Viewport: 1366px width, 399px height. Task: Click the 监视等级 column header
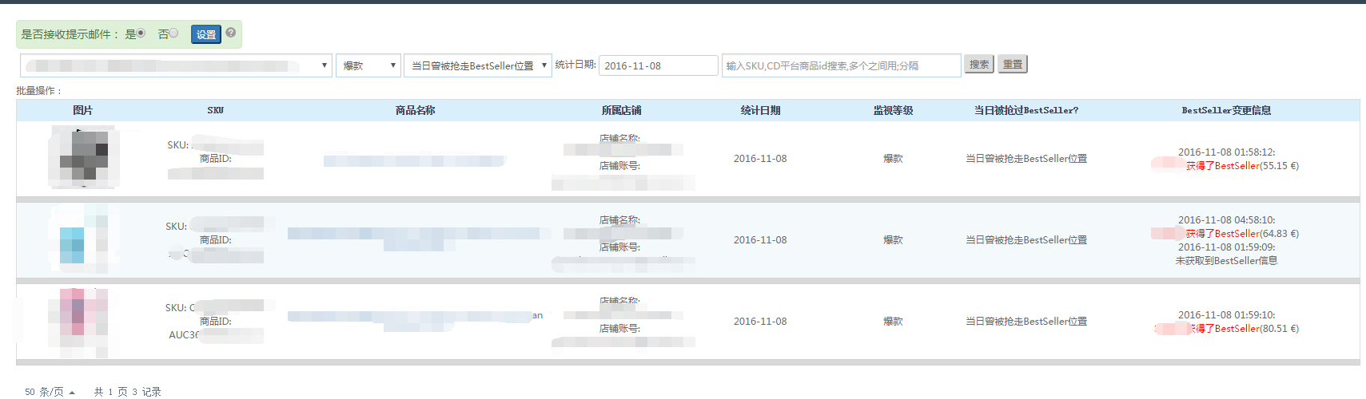coord(893,110)
